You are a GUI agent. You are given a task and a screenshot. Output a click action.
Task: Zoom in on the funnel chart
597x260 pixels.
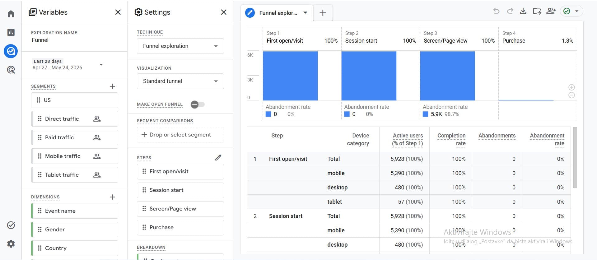[x=571, y=87]
